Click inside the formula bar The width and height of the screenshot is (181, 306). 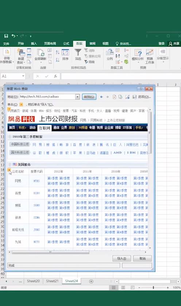121,76
